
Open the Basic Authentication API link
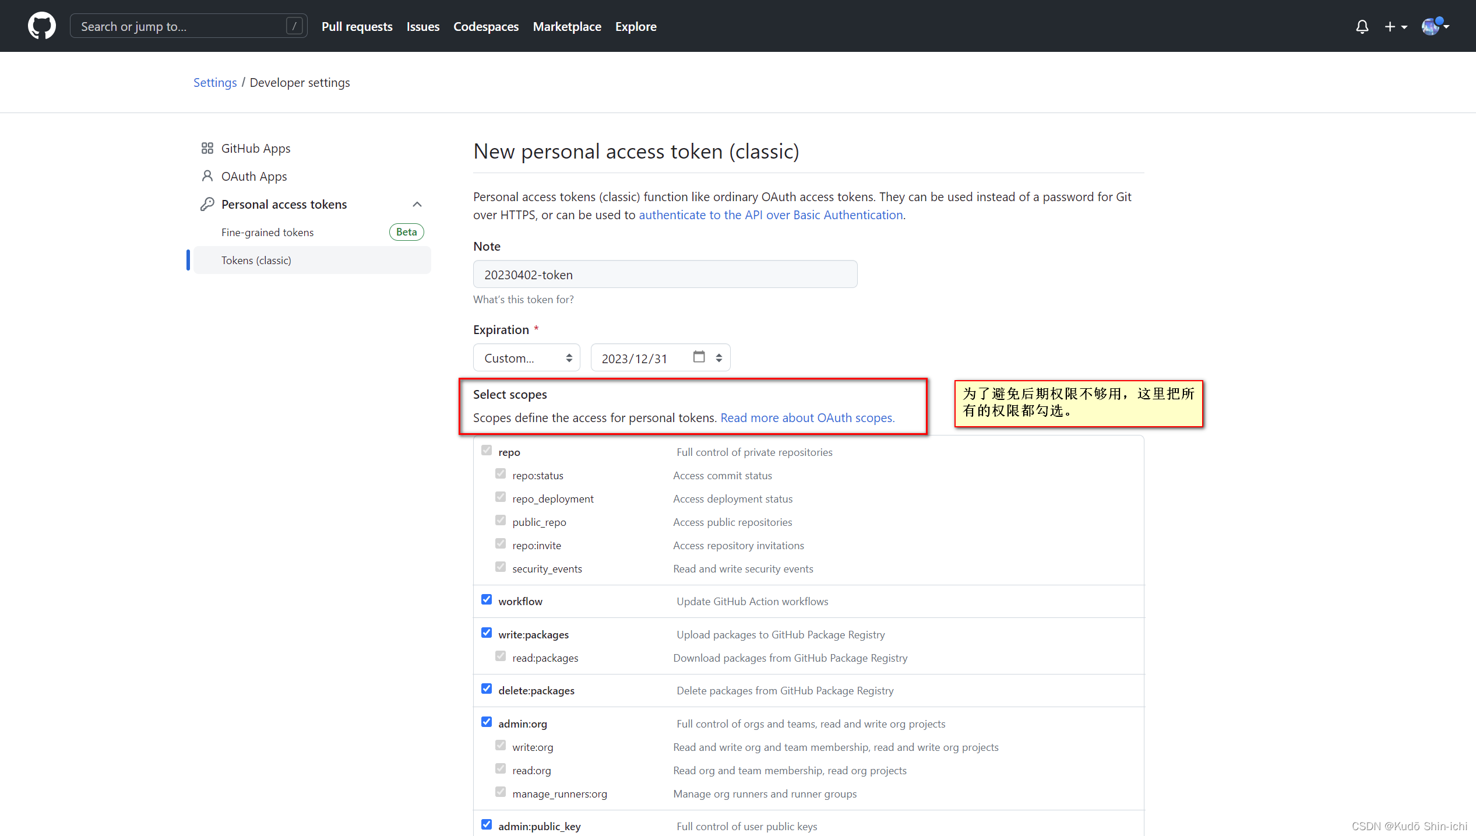click(771, 215)
